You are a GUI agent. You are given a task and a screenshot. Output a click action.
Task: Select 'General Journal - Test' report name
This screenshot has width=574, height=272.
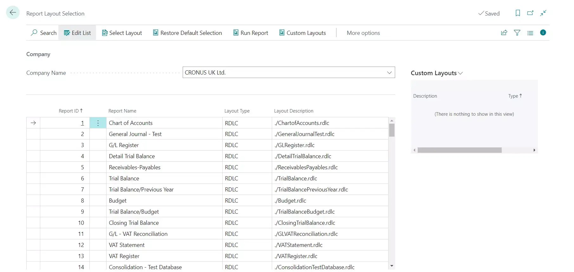164,134
